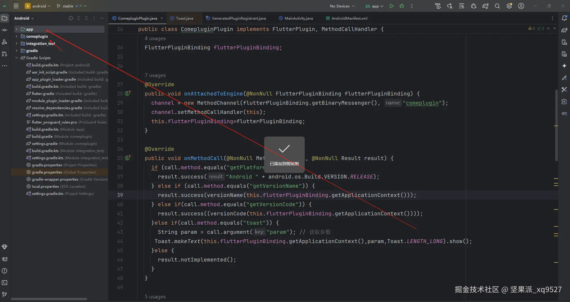The width and height of the screenshot is (570, 302).
Task: Open the stable branch dropdown
Action: tap(71, 6)
